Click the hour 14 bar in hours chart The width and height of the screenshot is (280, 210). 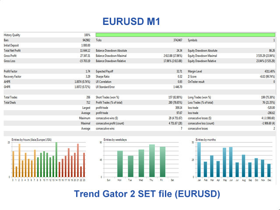(x=56, y=160)
